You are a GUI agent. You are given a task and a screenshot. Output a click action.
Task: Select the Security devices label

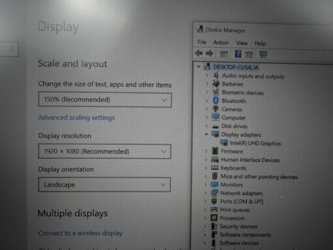[x=238, y=227]
